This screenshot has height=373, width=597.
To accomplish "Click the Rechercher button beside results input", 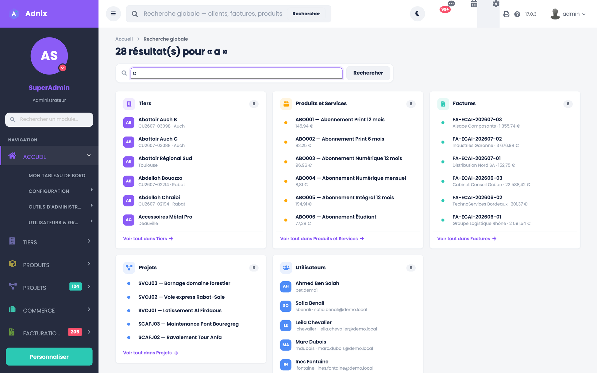I will (368, 73).
